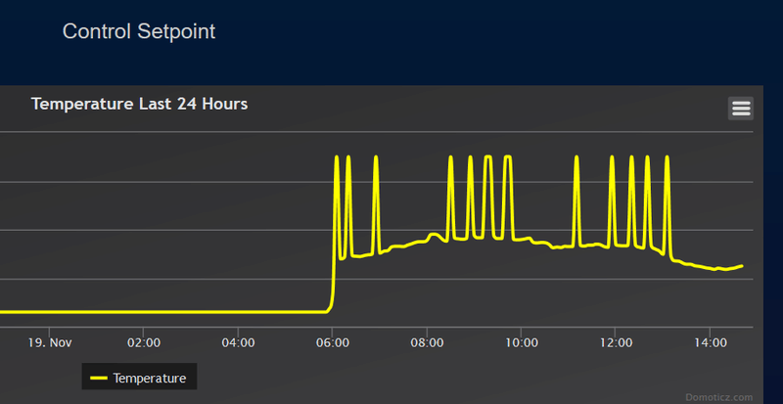Click the last point of the temperature line
The image size is (783, 404).
(742, 265)
